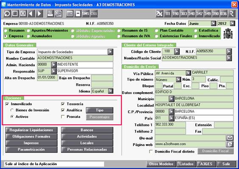The image size is (239, 169).
Task: Click the Spanish coat of arms icon
Action: point(228,33)
